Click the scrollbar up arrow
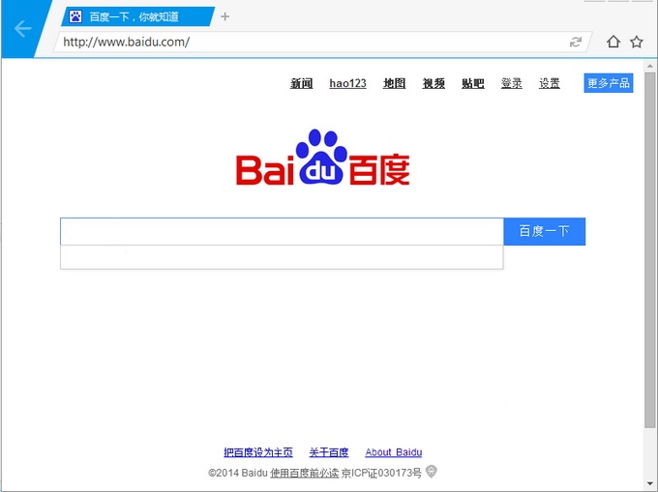 coord(649,66)
